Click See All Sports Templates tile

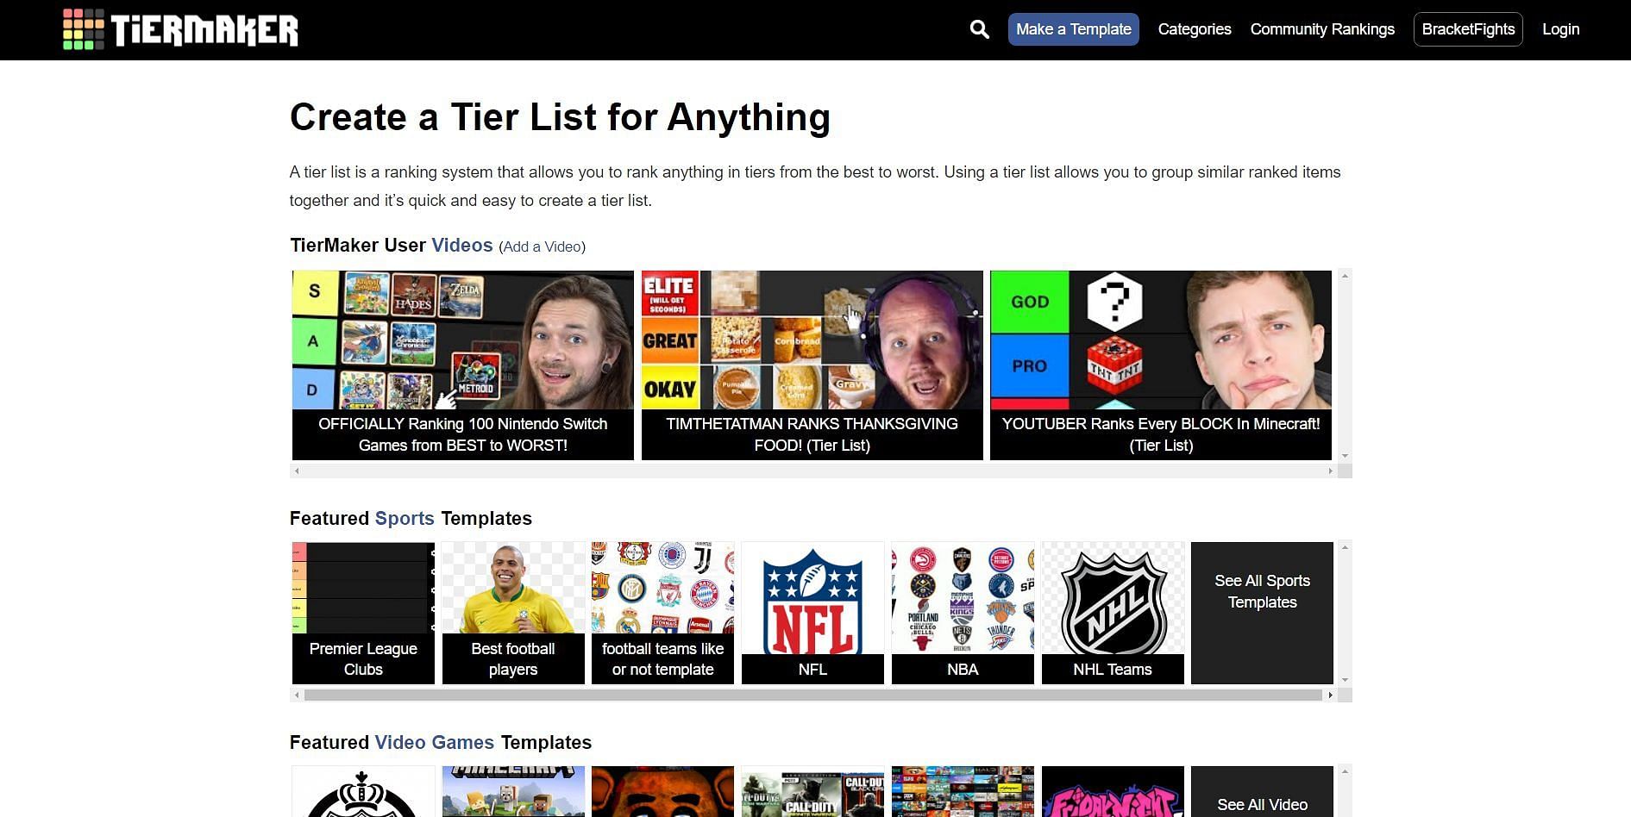coord(1262,613)
